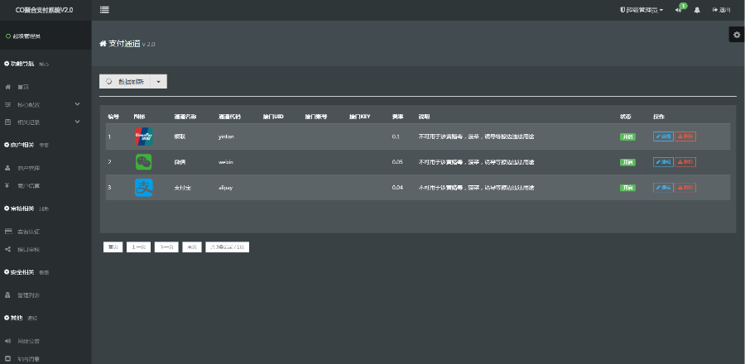
Task: Click the rate value "0.05"
Action: click(x=397, y=162)
